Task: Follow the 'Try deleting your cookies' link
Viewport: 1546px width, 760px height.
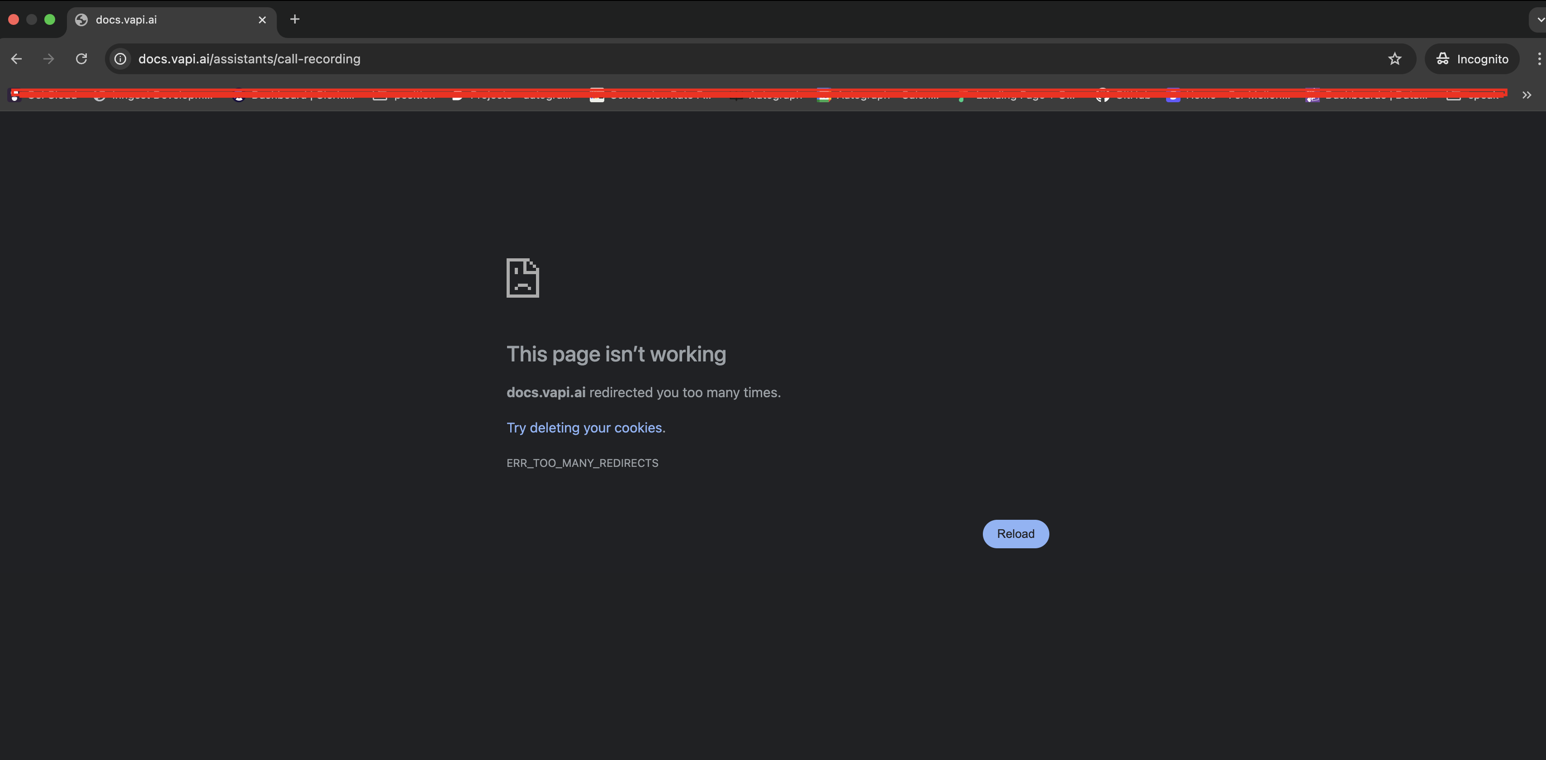Action: pos(584,427)
